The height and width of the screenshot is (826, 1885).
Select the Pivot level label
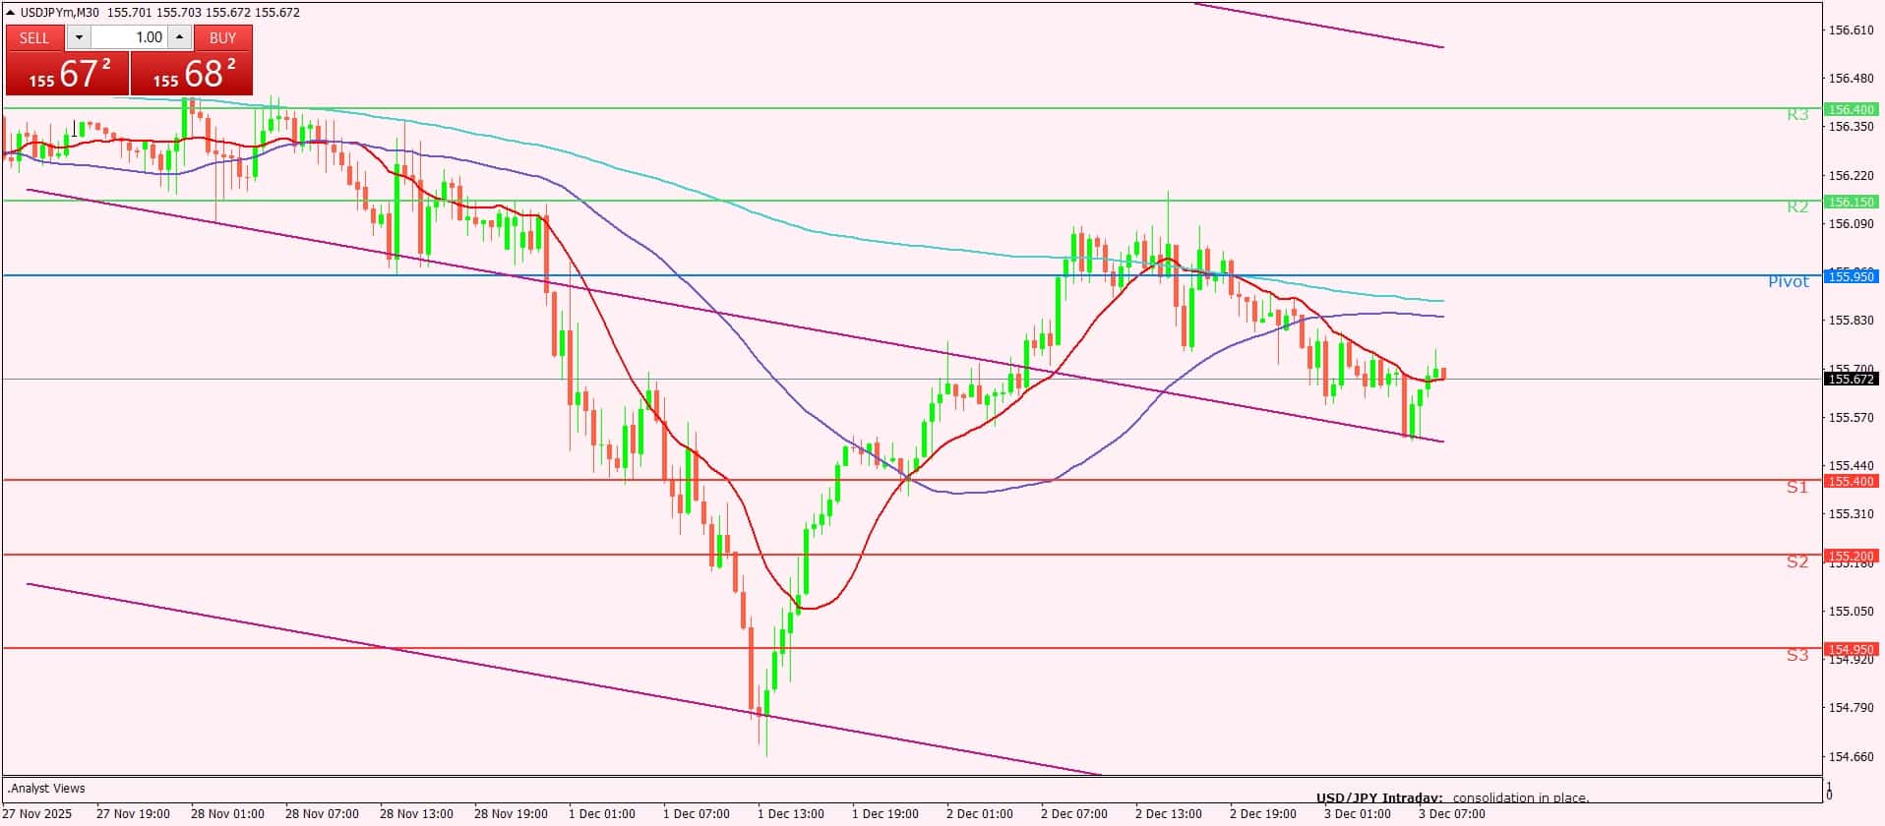1789,282
